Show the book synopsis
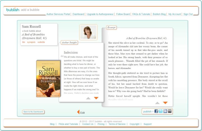Viewport: 202px width, 131px height. coord(31,42)
